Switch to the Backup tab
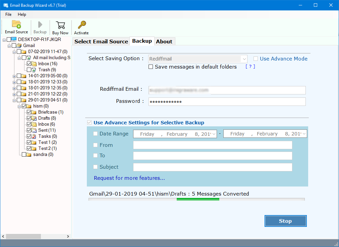 142,41
